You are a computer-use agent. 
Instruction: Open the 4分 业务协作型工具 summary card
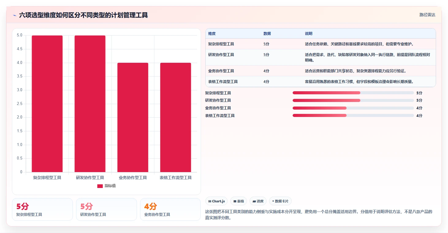(x=170, y=209)
